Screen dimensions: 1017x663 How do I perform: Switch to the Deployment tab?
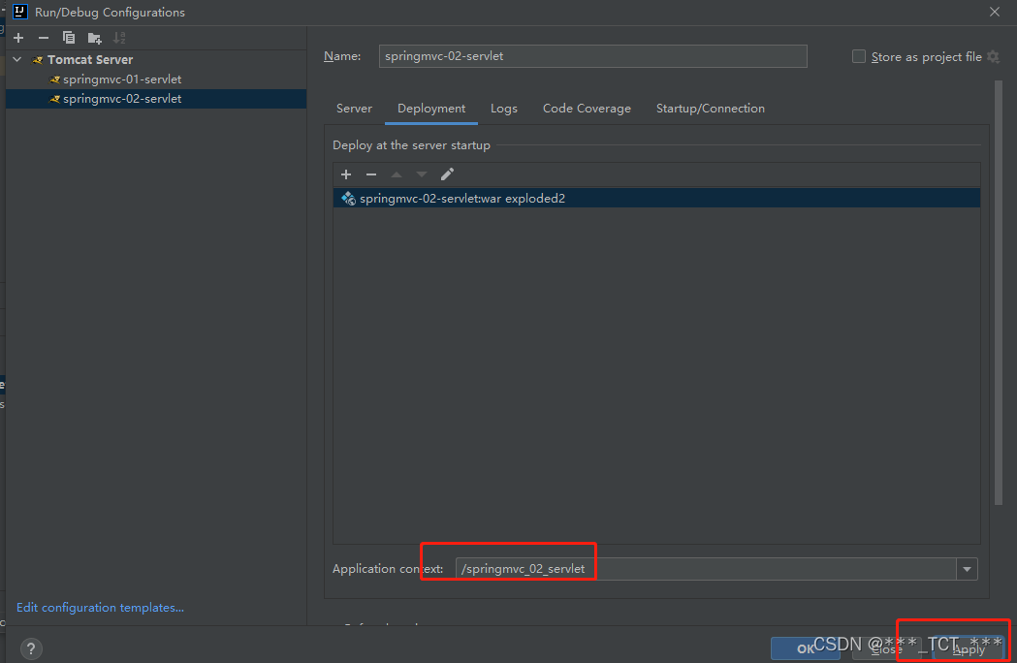(x=431, y=109)
